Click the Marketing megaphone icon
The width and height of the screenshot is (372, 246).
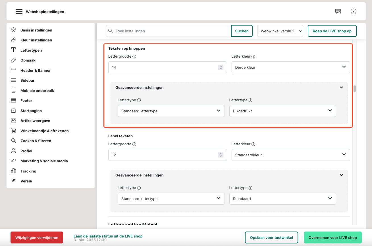click(13, 161)
